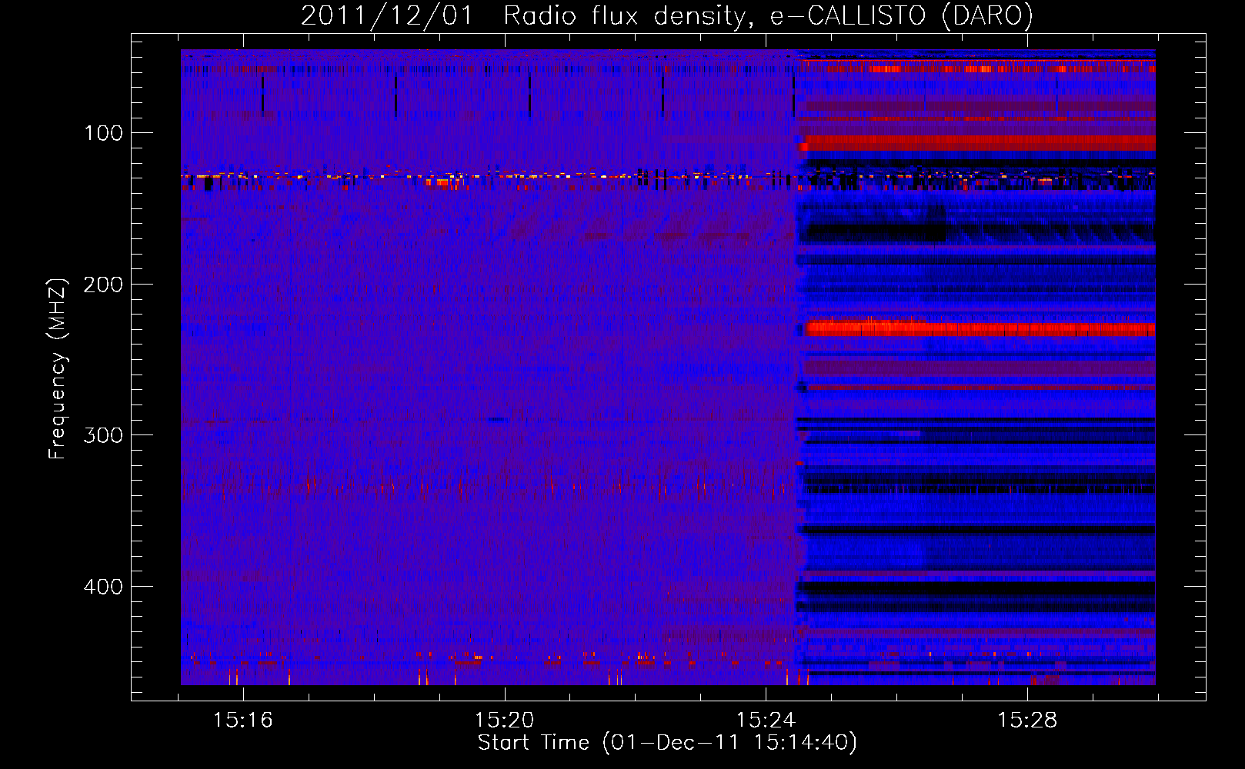Click the '15:16' time tick label
This screenshot has width=1245, height=769.
tap(243, 721)
